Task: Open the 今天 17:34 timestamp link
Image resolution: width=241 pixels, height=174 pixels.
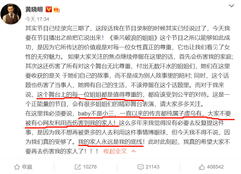Action: tap(37, 19)
